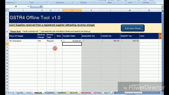Viewport: 169px width, 95px height.
Task: Open the 6(TXOS) sheet tab
Action: (x=97, y=93)
